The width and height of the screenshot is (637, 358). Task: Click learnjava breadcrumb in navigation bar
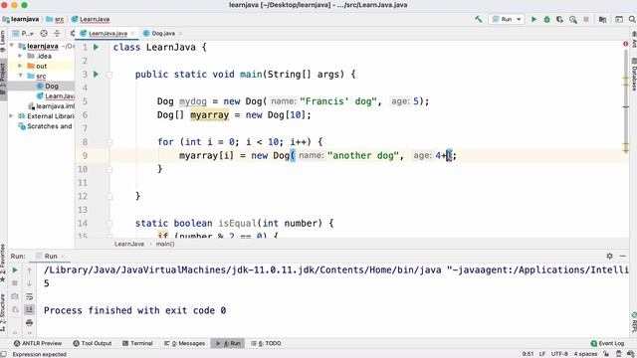[21, 19]
